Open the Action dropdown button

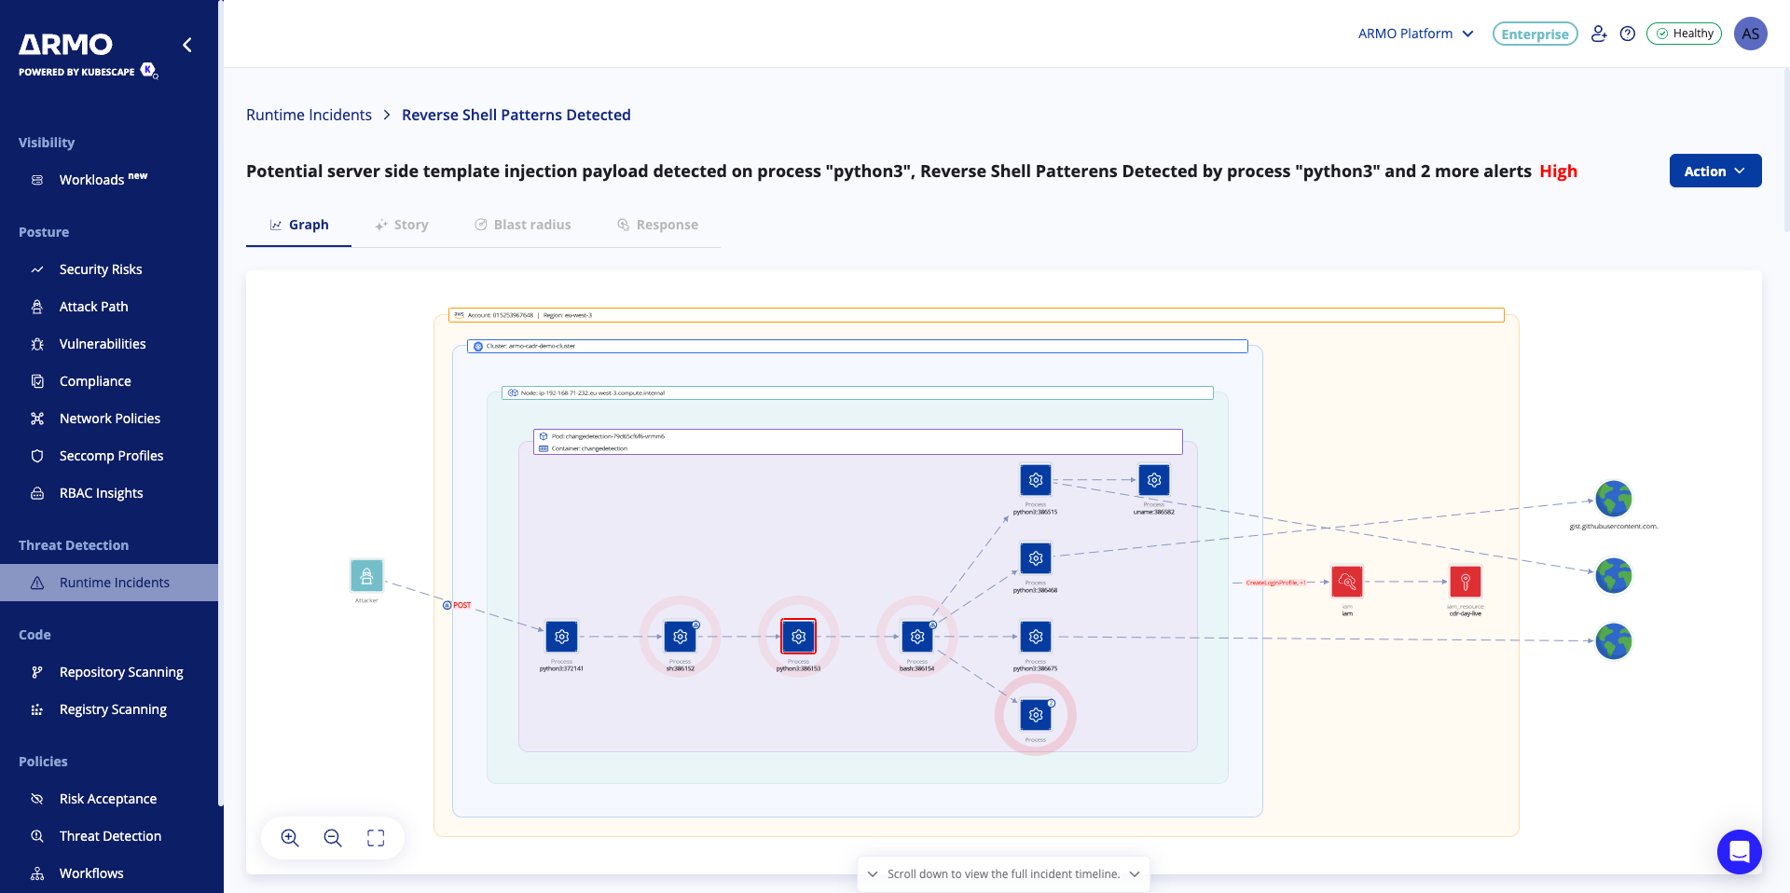point(1715,171)
